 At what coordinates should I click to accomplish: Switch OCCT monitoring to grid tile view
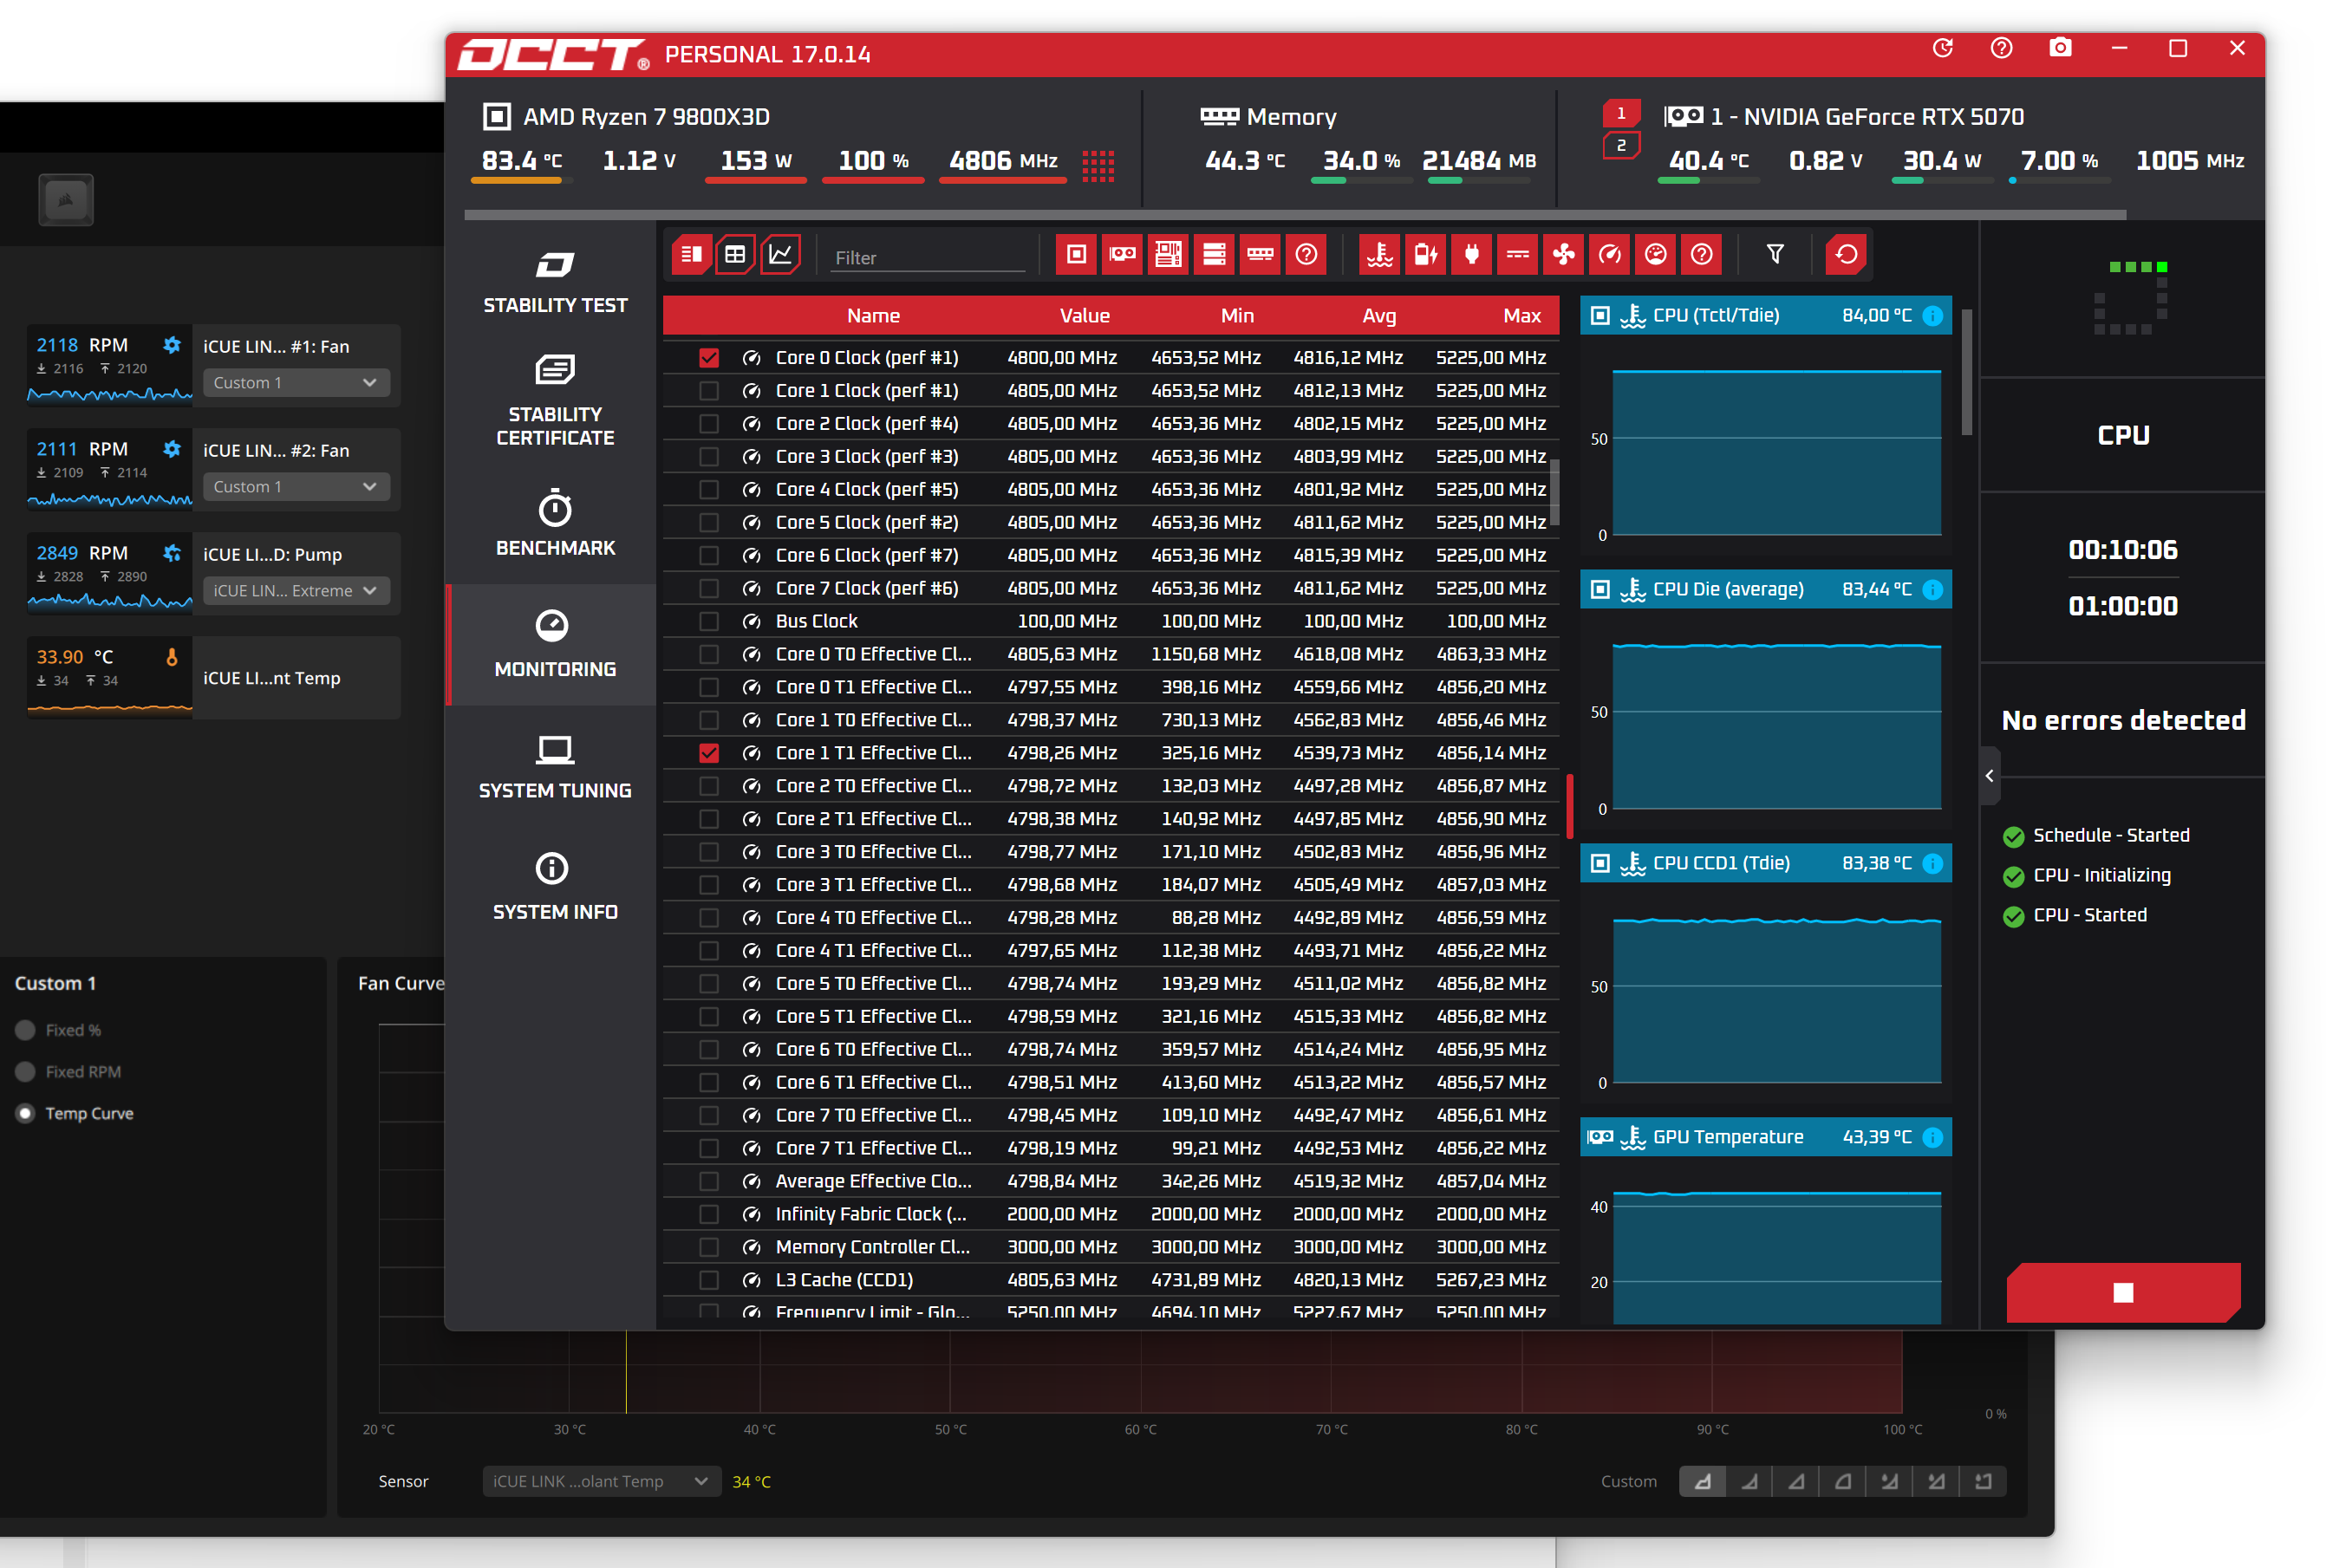coord(735,255)
